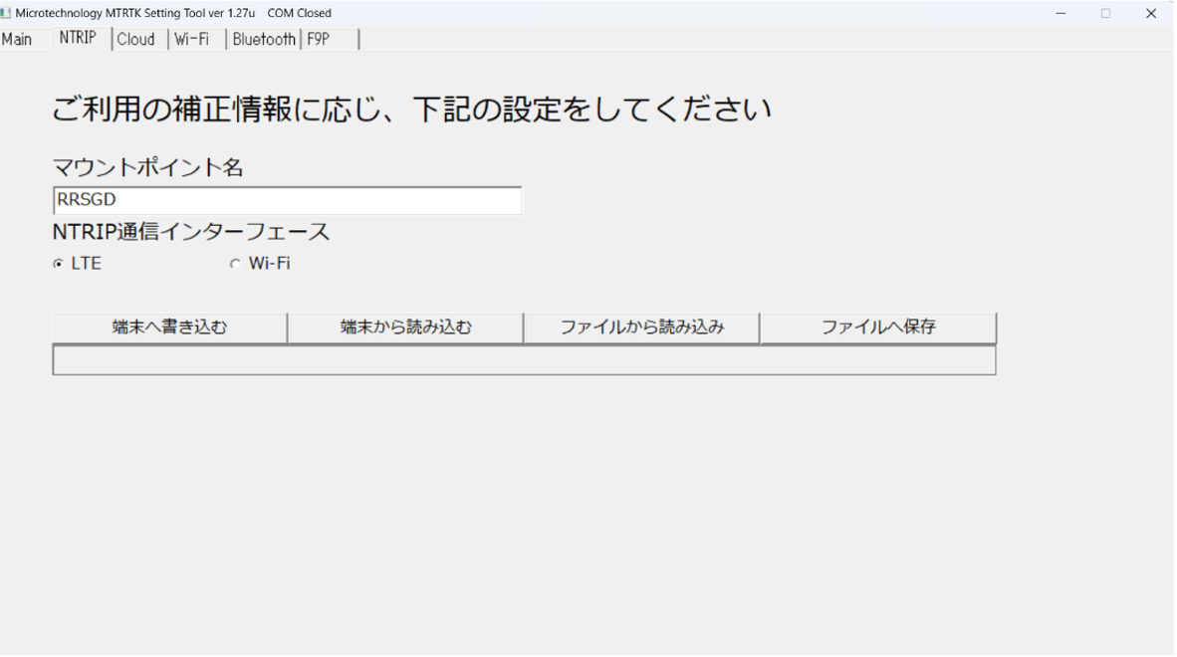Select the NTRIP tab

coord(77,39)
